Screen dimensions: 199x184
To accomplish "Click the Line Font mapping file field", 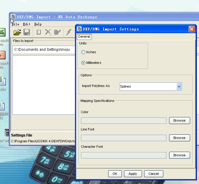I will tap(124, 138).
